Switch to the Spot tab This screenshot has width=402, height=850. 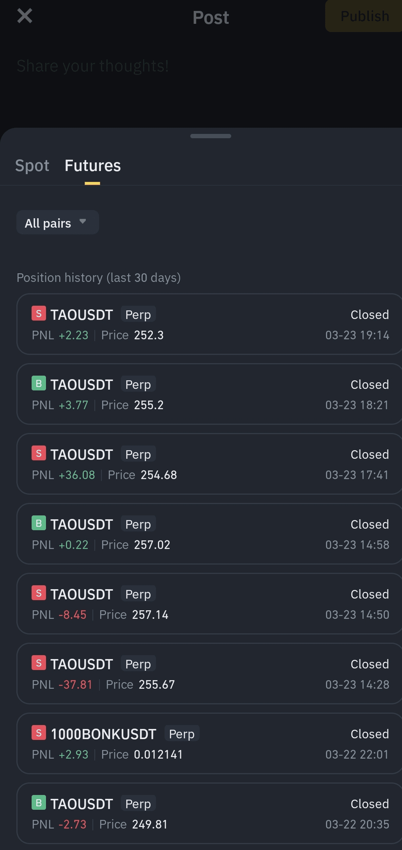click(32, 166)
